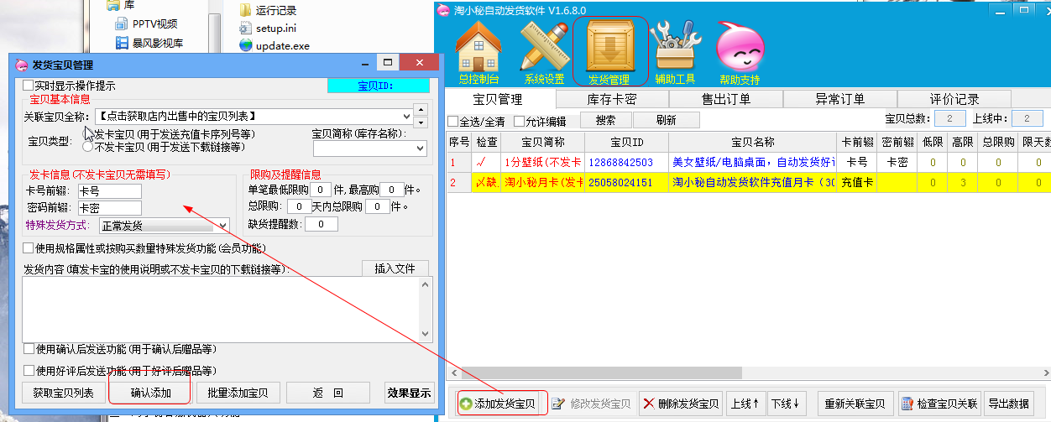The height and width of the screenshot is (422, 1051).
Task: Click the 淘小秘 app icon in main title bar
Action: pos(442,9)
